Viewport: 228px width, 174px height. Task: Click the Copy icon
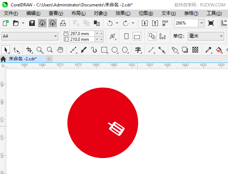[86, 23]
